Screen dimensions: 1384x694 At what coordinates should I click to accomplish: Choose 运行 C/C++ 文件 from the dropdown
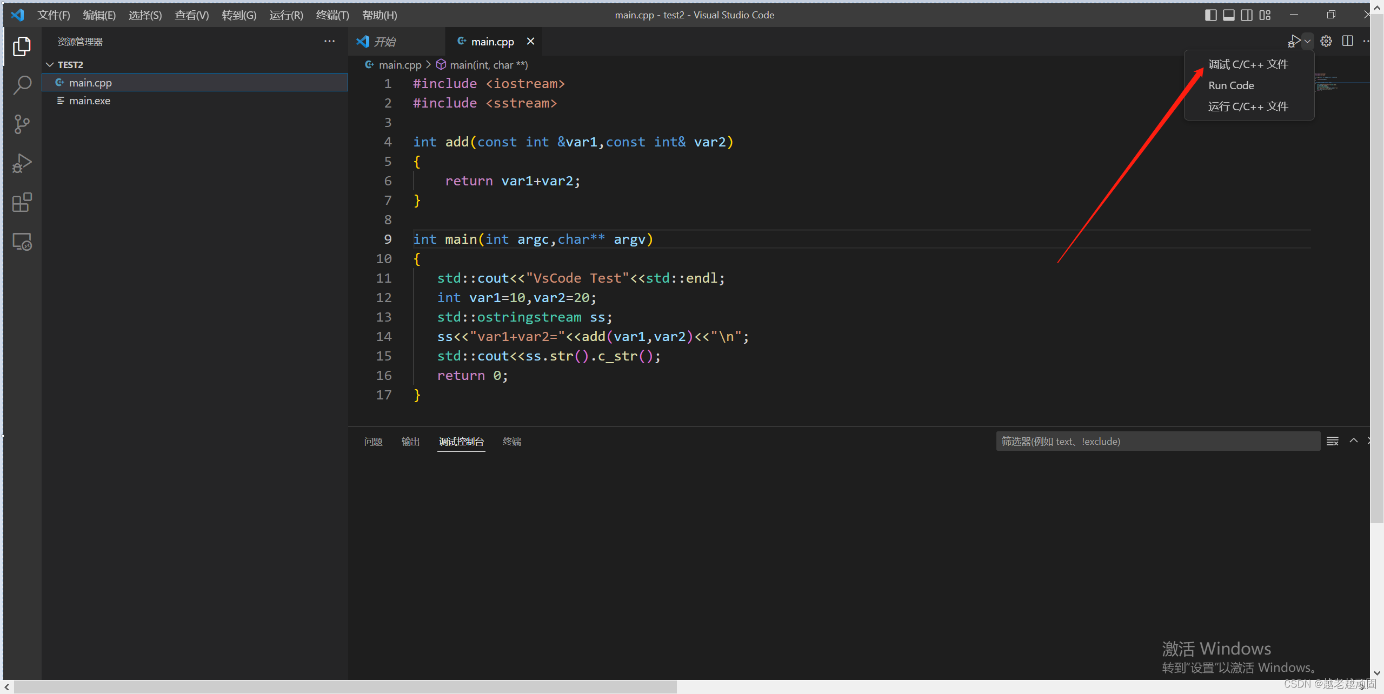tap(1248, 106)
